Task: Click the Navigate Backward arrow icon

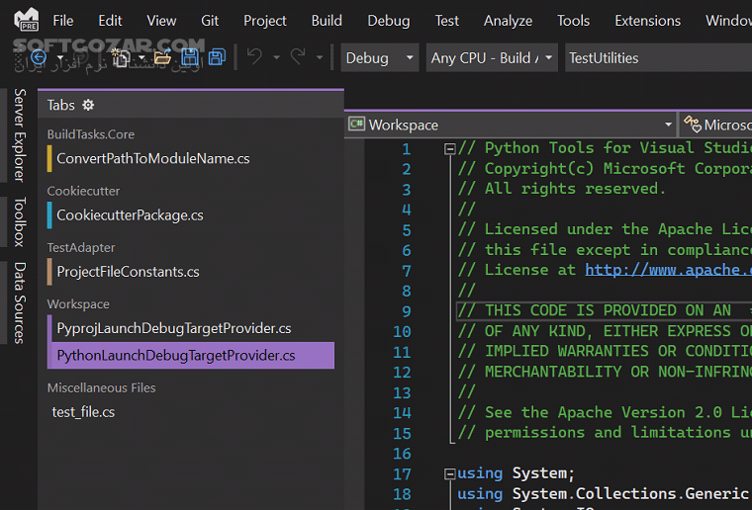Action: tap(39, 57)
